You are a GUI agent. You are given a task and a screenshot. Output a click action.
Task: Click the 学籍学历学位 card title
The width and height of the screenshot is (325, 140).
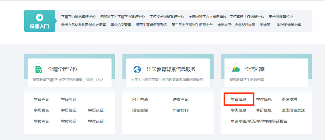[x=63, y=69]
